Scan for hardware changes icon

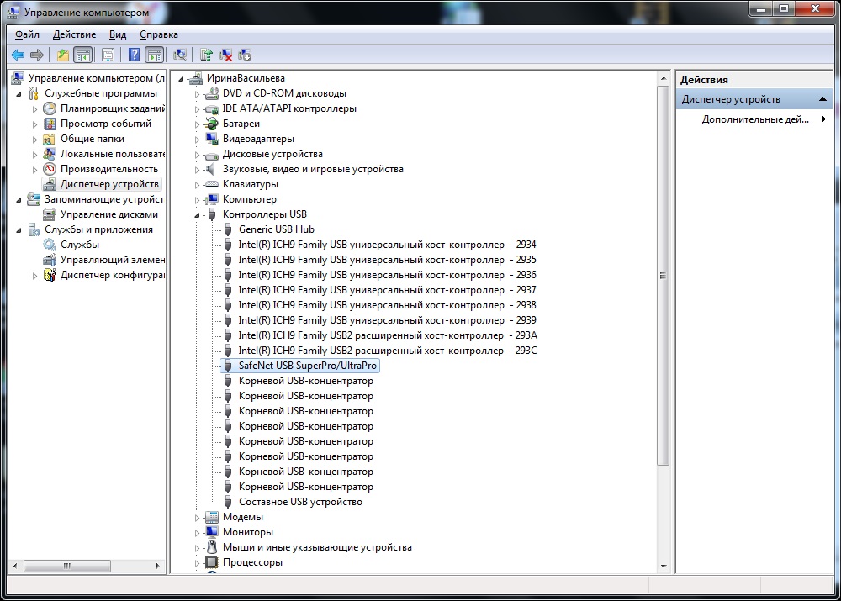[179, 55]
